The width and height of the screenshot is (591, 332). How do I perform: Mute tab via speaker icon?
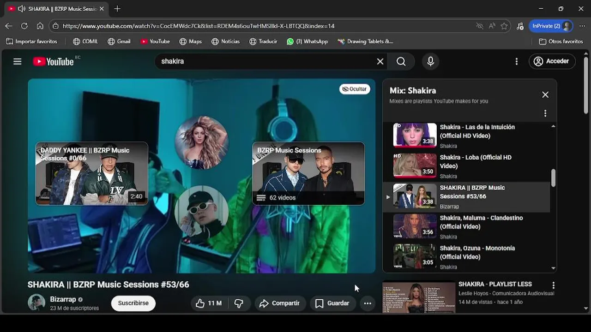tap(21, 9)
